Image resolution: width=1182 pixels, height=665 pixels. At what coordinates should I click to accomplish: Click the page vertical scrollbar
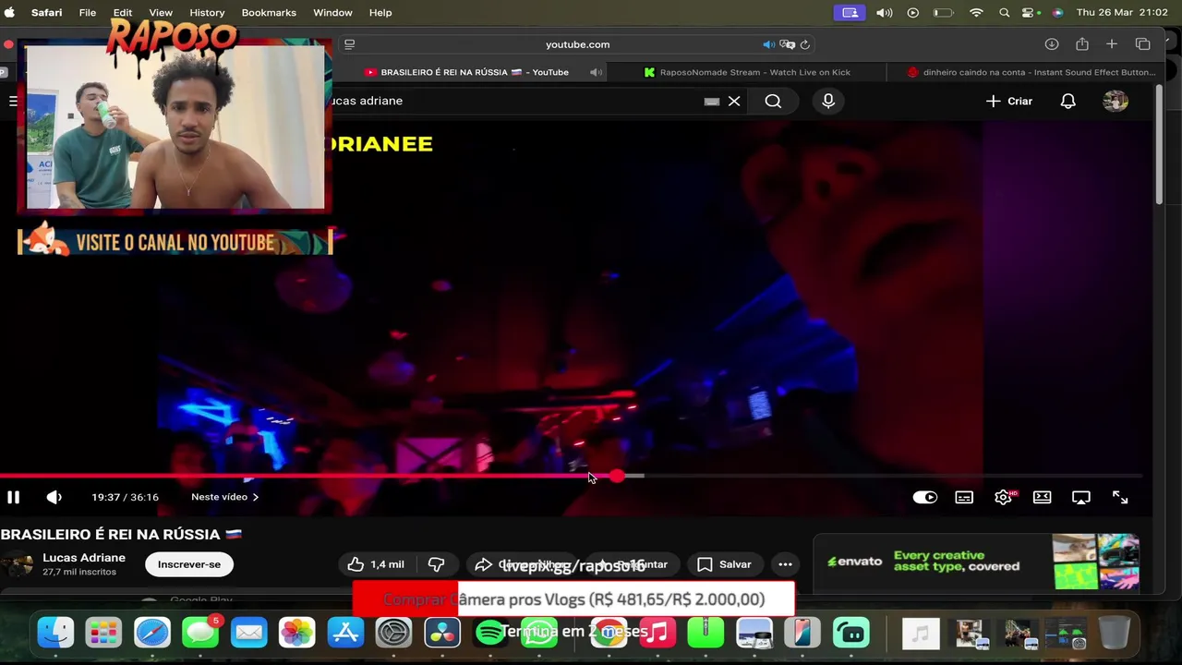tap(1160, 146)
